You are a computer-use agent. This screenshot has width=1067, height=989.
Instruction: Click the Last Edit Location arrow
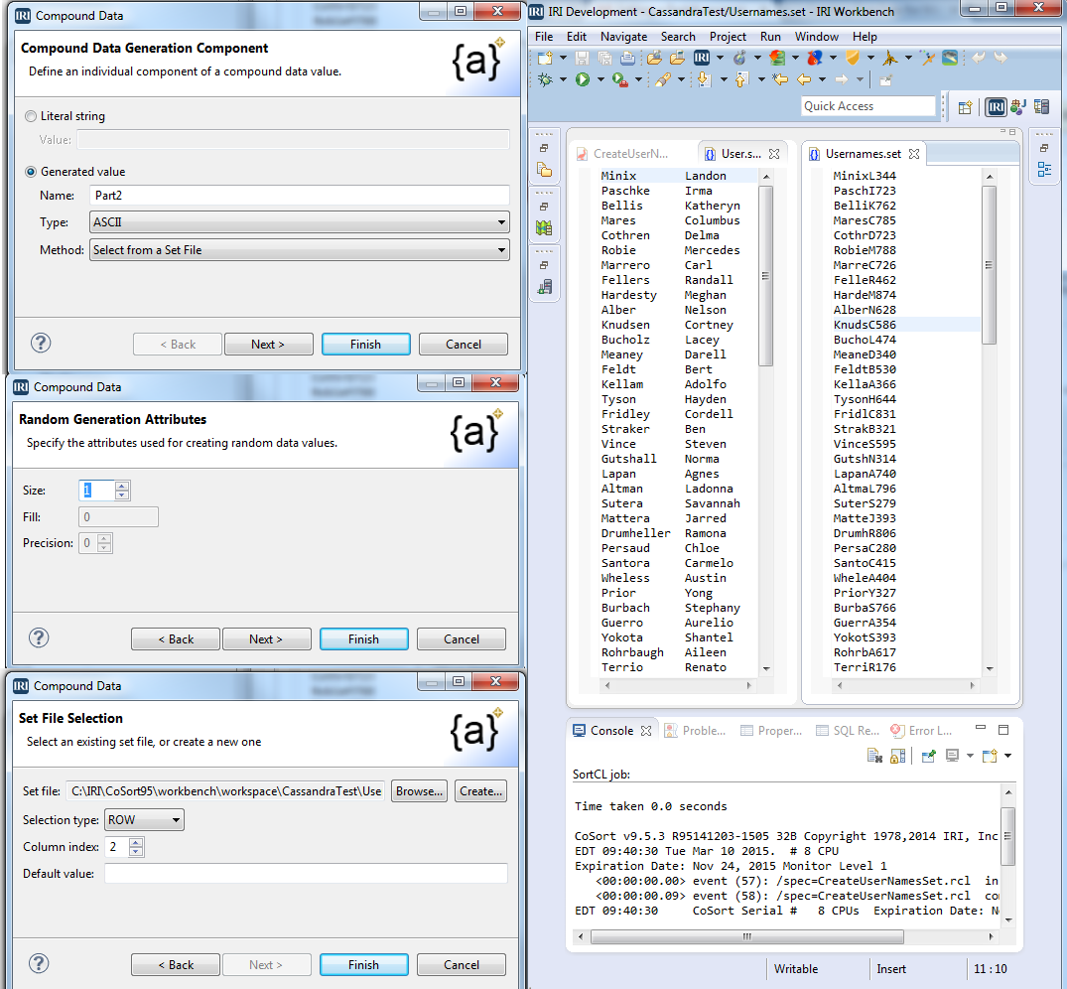[780, 79]
